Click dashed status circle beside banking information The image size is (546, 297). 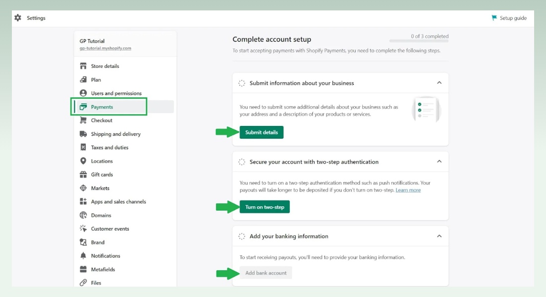point(242,237)
